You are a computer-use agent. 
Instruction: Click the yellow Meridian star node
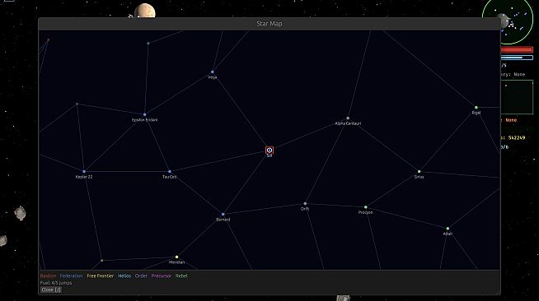pos(176,257)
